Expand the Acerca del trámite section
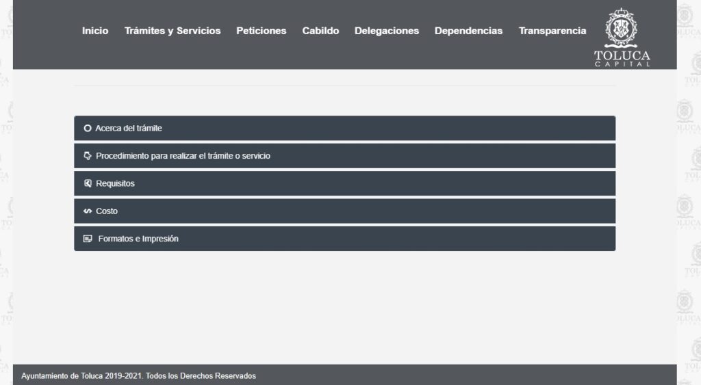Screen dimensions: 701x385 pos(345,128)
